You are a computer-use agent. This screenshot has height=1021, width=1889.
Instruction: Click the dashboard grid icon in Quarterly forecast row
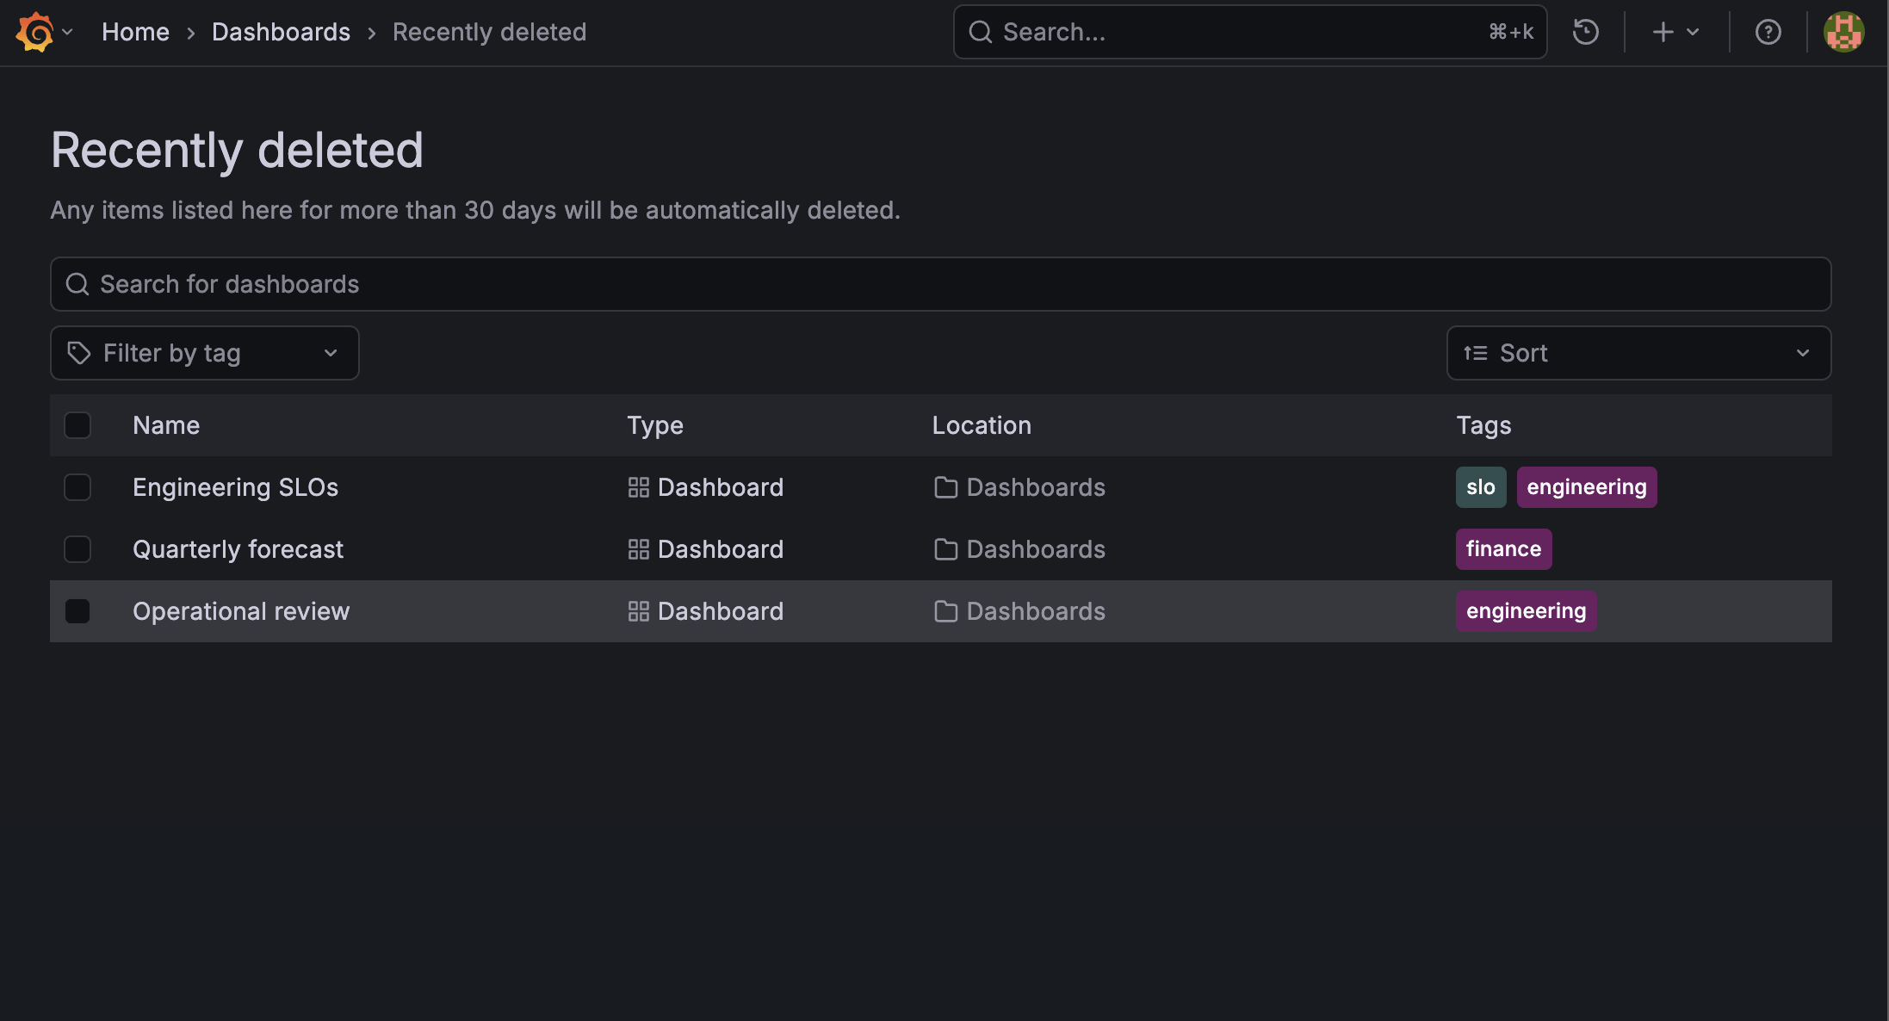point(638,549)
